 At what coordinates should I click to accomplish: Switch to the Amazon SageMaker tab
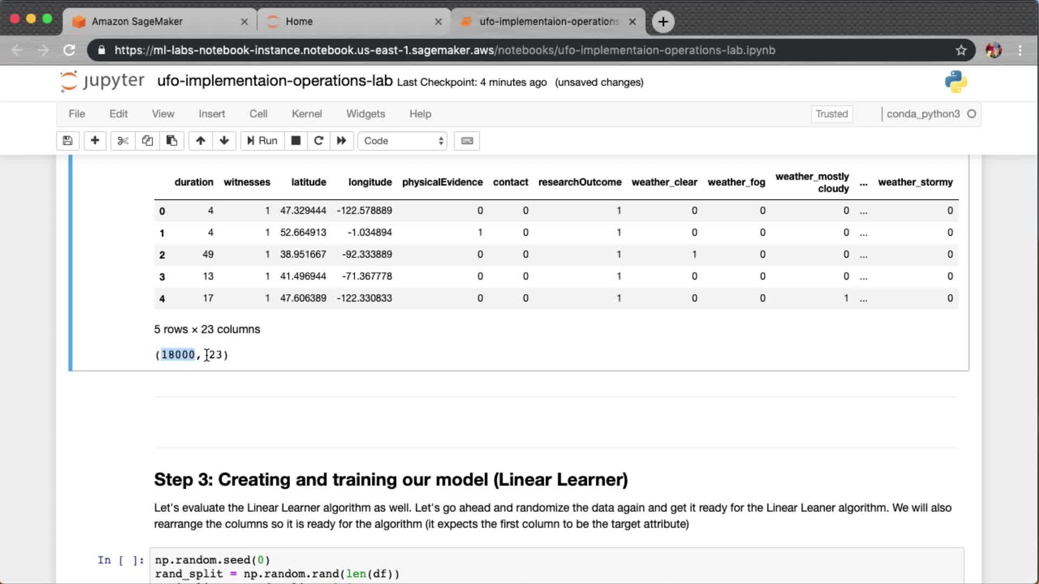[x=137, y=21]
